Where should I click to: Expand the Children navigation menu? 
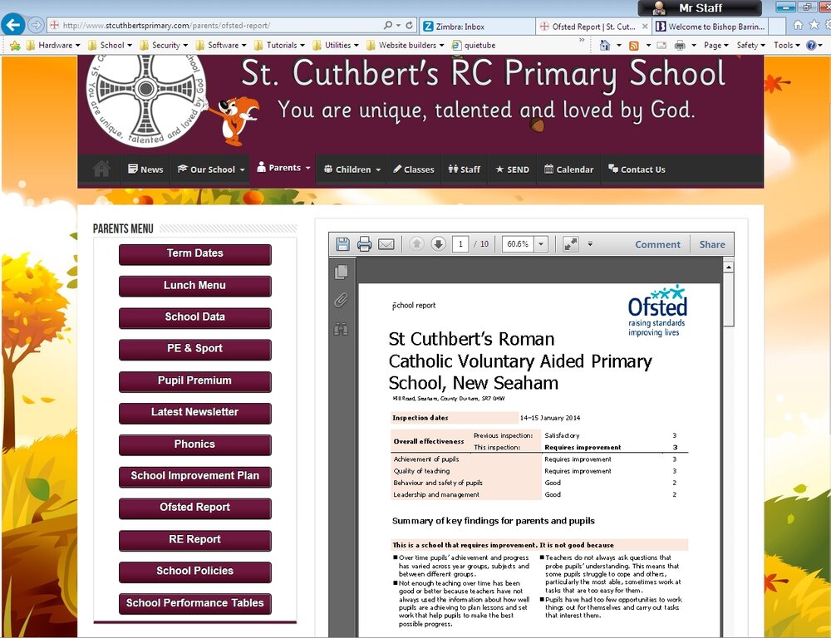tap(352, 169)
